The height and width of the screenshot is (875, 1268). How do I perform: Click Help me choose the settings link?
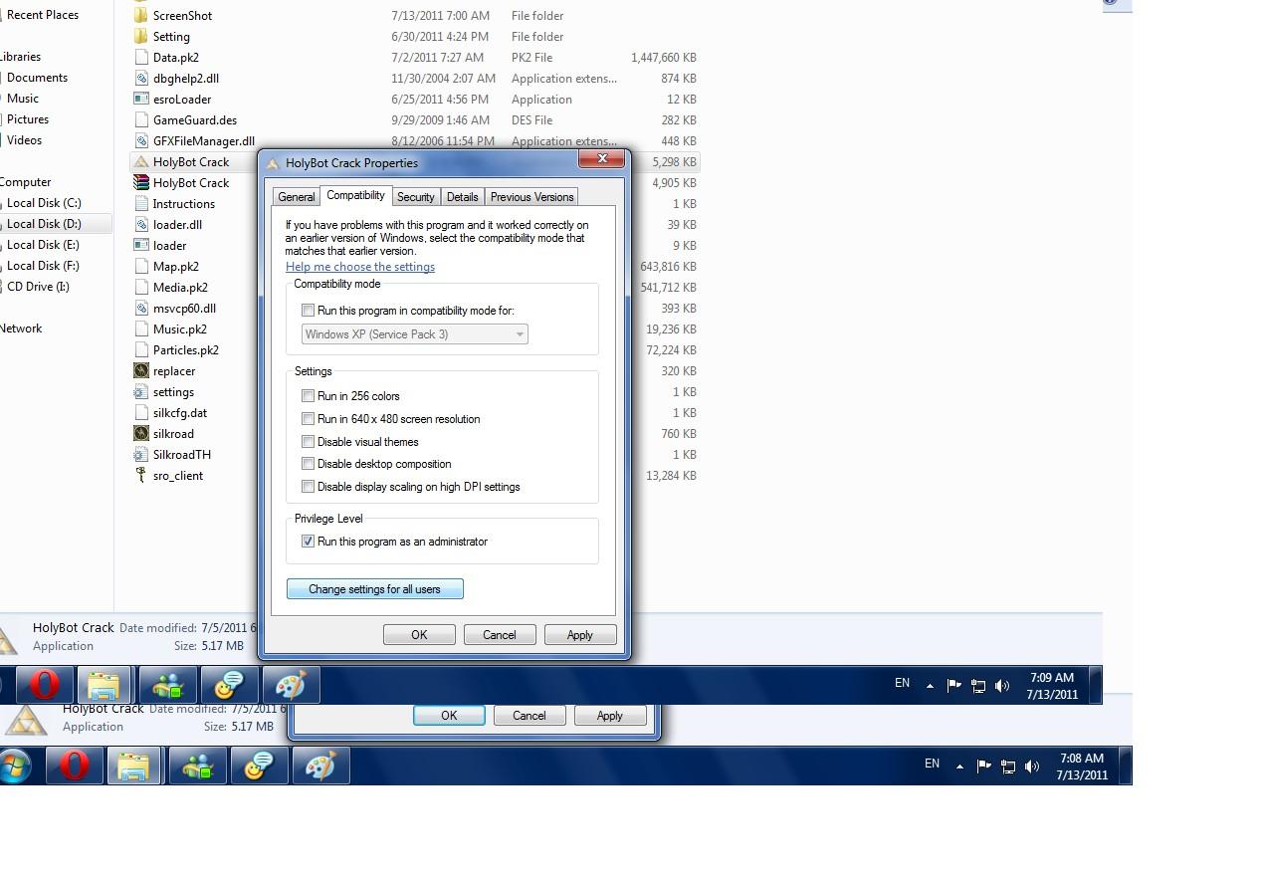[x=360, y=267]
